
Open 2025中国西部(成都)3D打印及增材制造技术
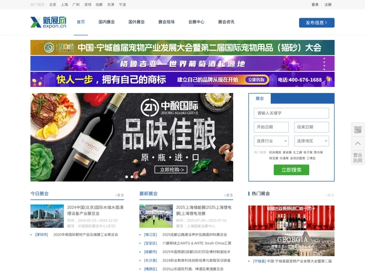(x=196, y=252)
